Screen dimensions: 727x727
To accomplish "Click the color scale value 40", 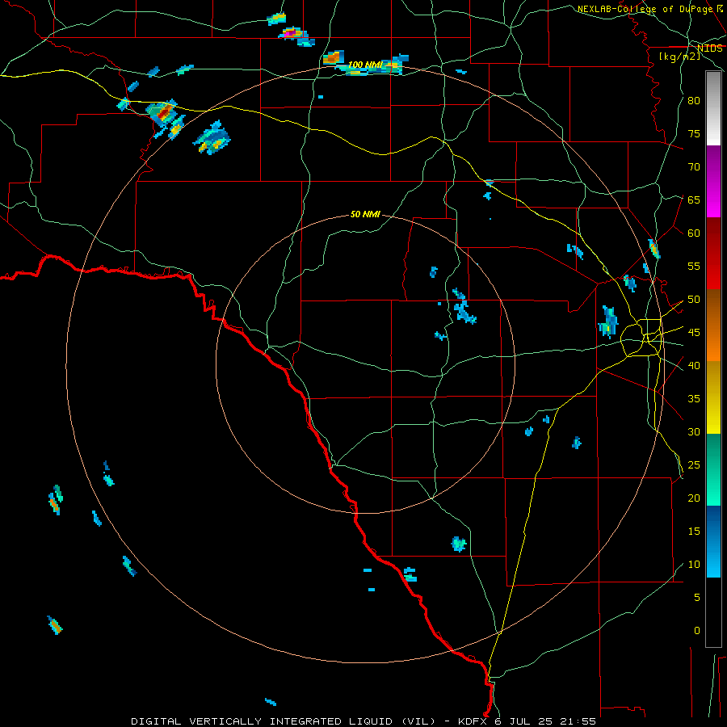I will click(x=694, y=365).
